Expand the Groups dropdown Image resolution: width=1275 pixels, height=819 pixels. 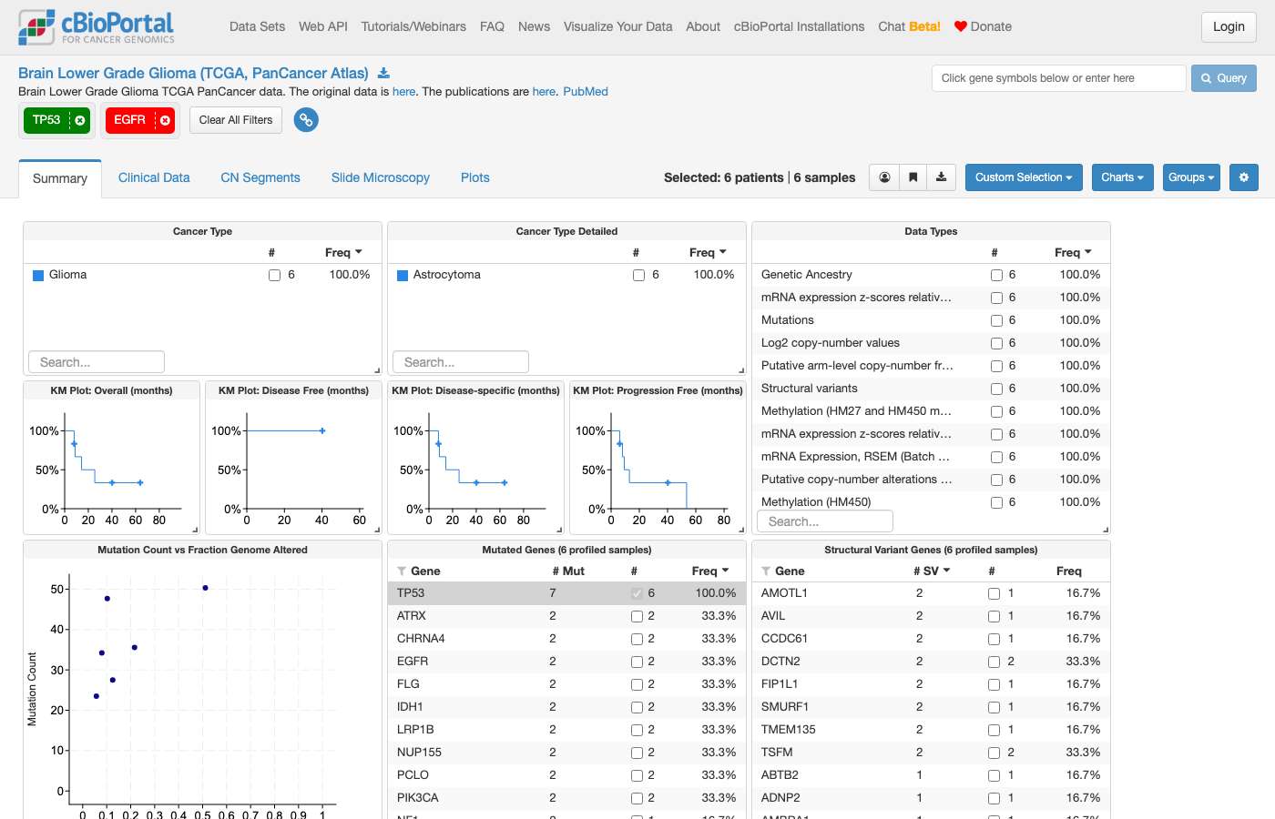1191,177
